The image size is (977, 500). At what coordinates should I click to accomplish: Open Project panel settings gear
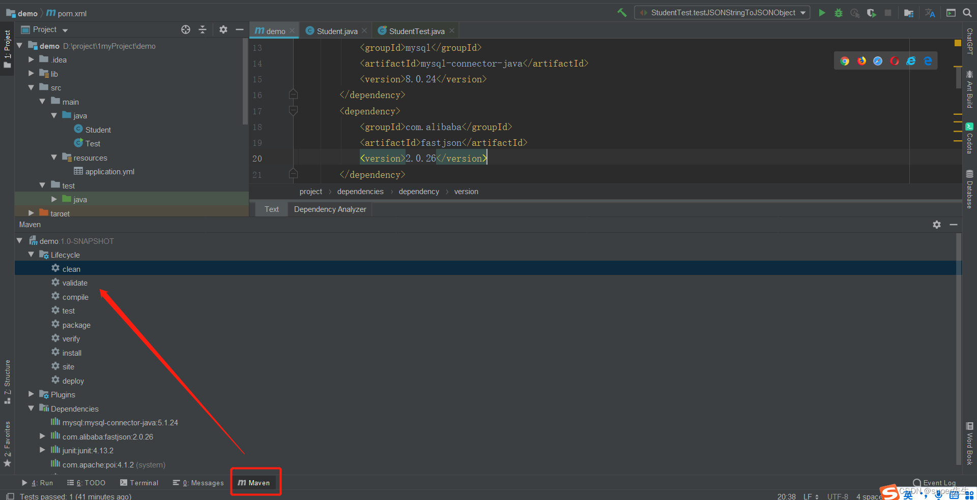pos(223,29)
